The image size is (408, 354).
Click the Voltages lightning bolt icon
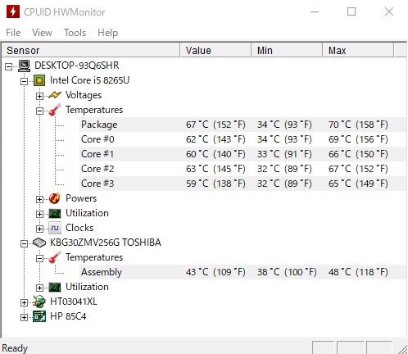pyautogui.click(x=55, y=95)
